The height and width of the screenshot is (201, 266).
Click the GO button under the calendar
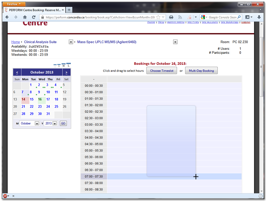coord(63,123)
